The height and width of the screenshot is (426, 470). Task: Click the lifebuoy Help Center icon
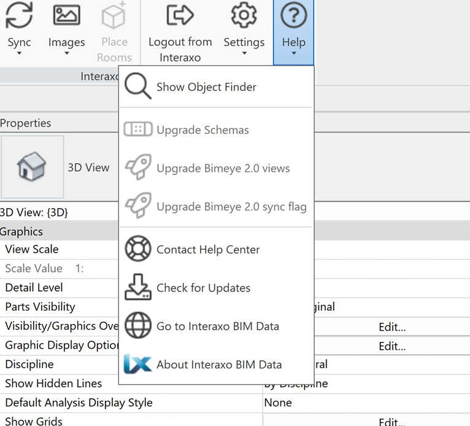tap(138, 249)
